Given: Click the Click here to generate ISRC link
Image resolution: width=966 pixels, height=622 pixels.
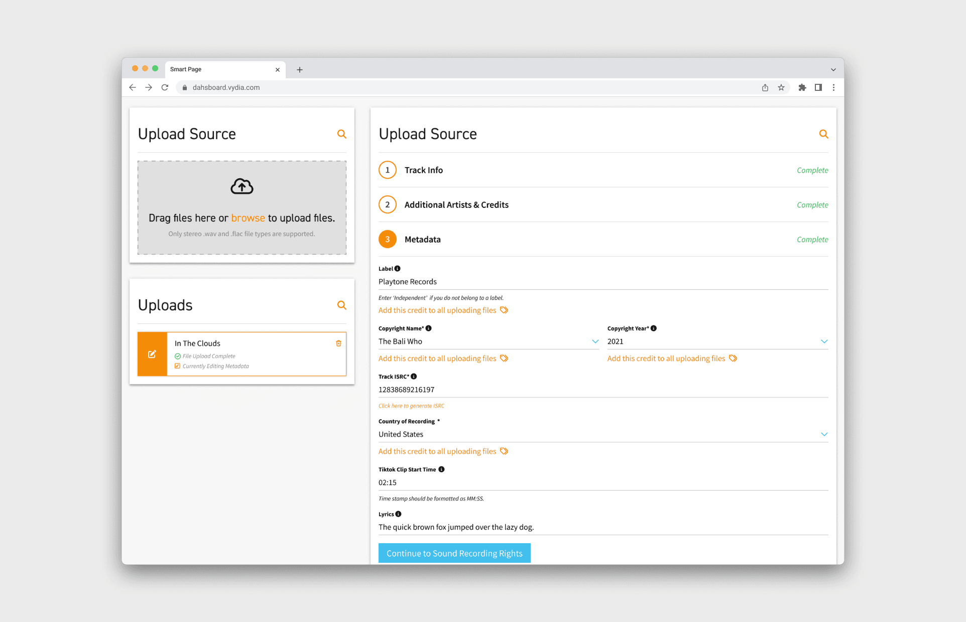Looking at the screenshot, I should (x=411, y=406).
